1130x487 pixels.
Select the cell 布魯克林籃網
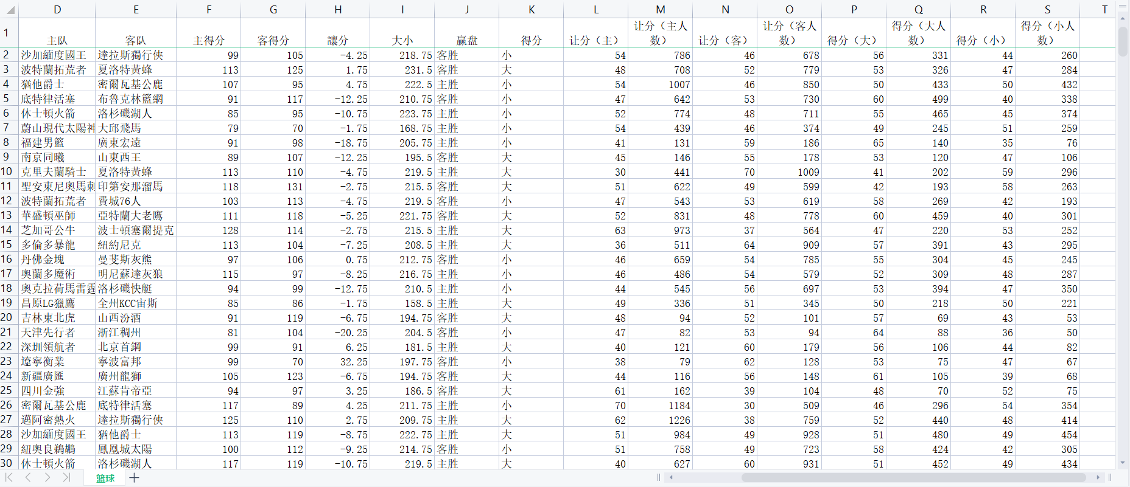coord(136,98)
